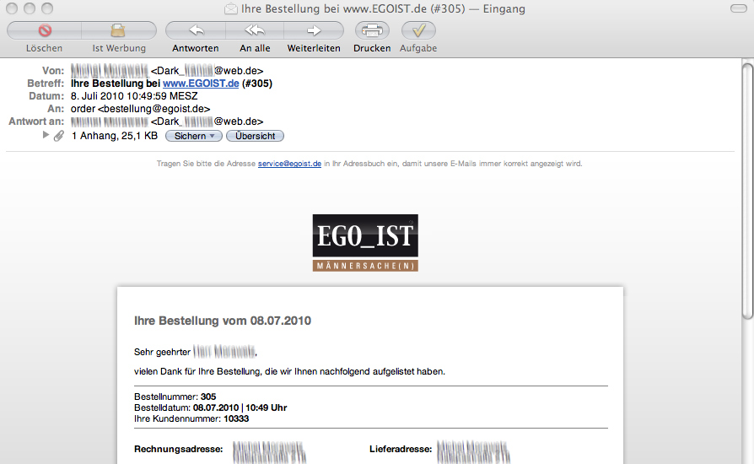
Task: Create a to-do with Aufgabe checkmark icon
Action: coord(418,30)
